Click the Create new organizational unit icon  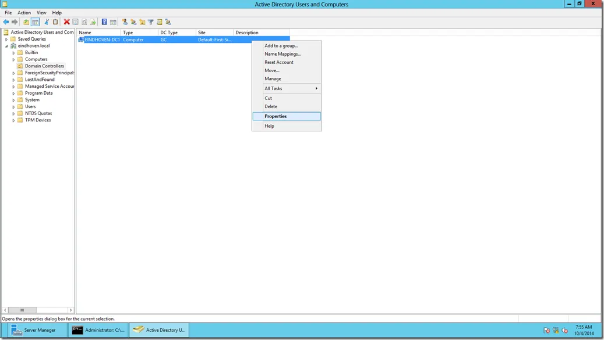pos(142,22)
